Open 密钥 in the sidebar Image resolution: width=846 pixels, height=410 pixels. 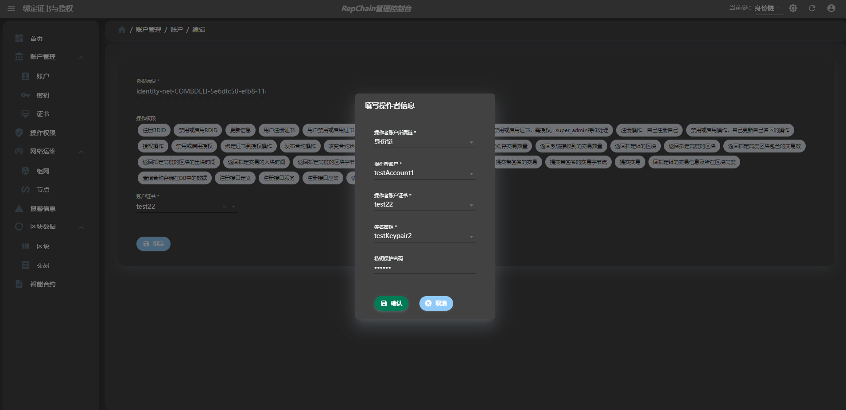(43, 95)
